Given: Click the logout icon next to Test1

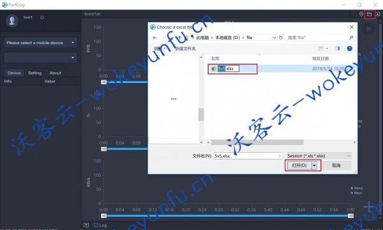Looking at the screenshot, I should [42, 18].
